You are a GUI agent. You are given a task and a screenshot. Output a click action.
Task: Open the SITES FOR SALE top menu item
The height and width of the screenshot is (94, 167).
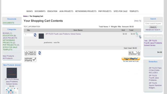tap(120, 11)
